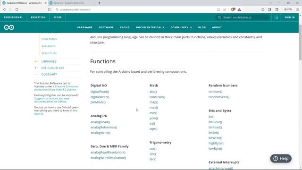Open the analogRead() reference link
Viewport: 302px width, 170px height.
pyautogui.click(x=100, y=122)
